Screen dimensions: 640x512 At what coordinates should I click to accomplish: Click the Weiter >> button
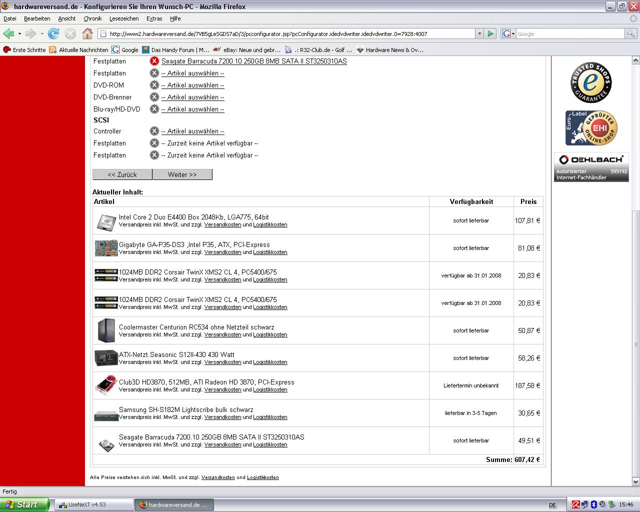tap(182, 174)
